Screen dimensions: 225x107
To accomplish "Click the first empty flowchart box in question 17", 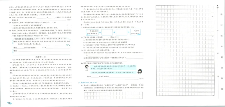I will [x=107, y=32].
